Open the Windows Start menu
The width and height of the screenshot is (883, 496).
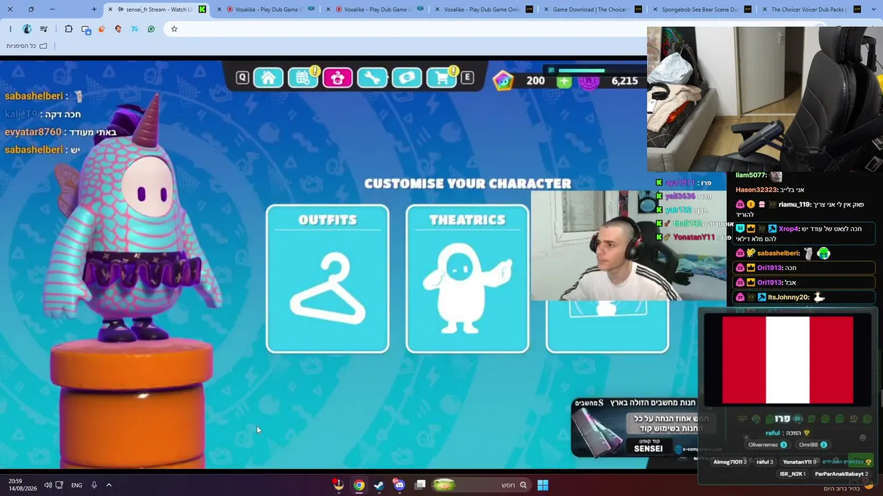click(x=543, y=485)
